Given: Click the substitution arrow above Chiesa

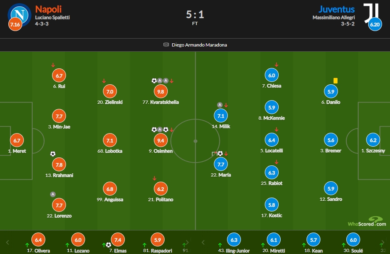Looking at the screenshot, I should click(276, 65).
